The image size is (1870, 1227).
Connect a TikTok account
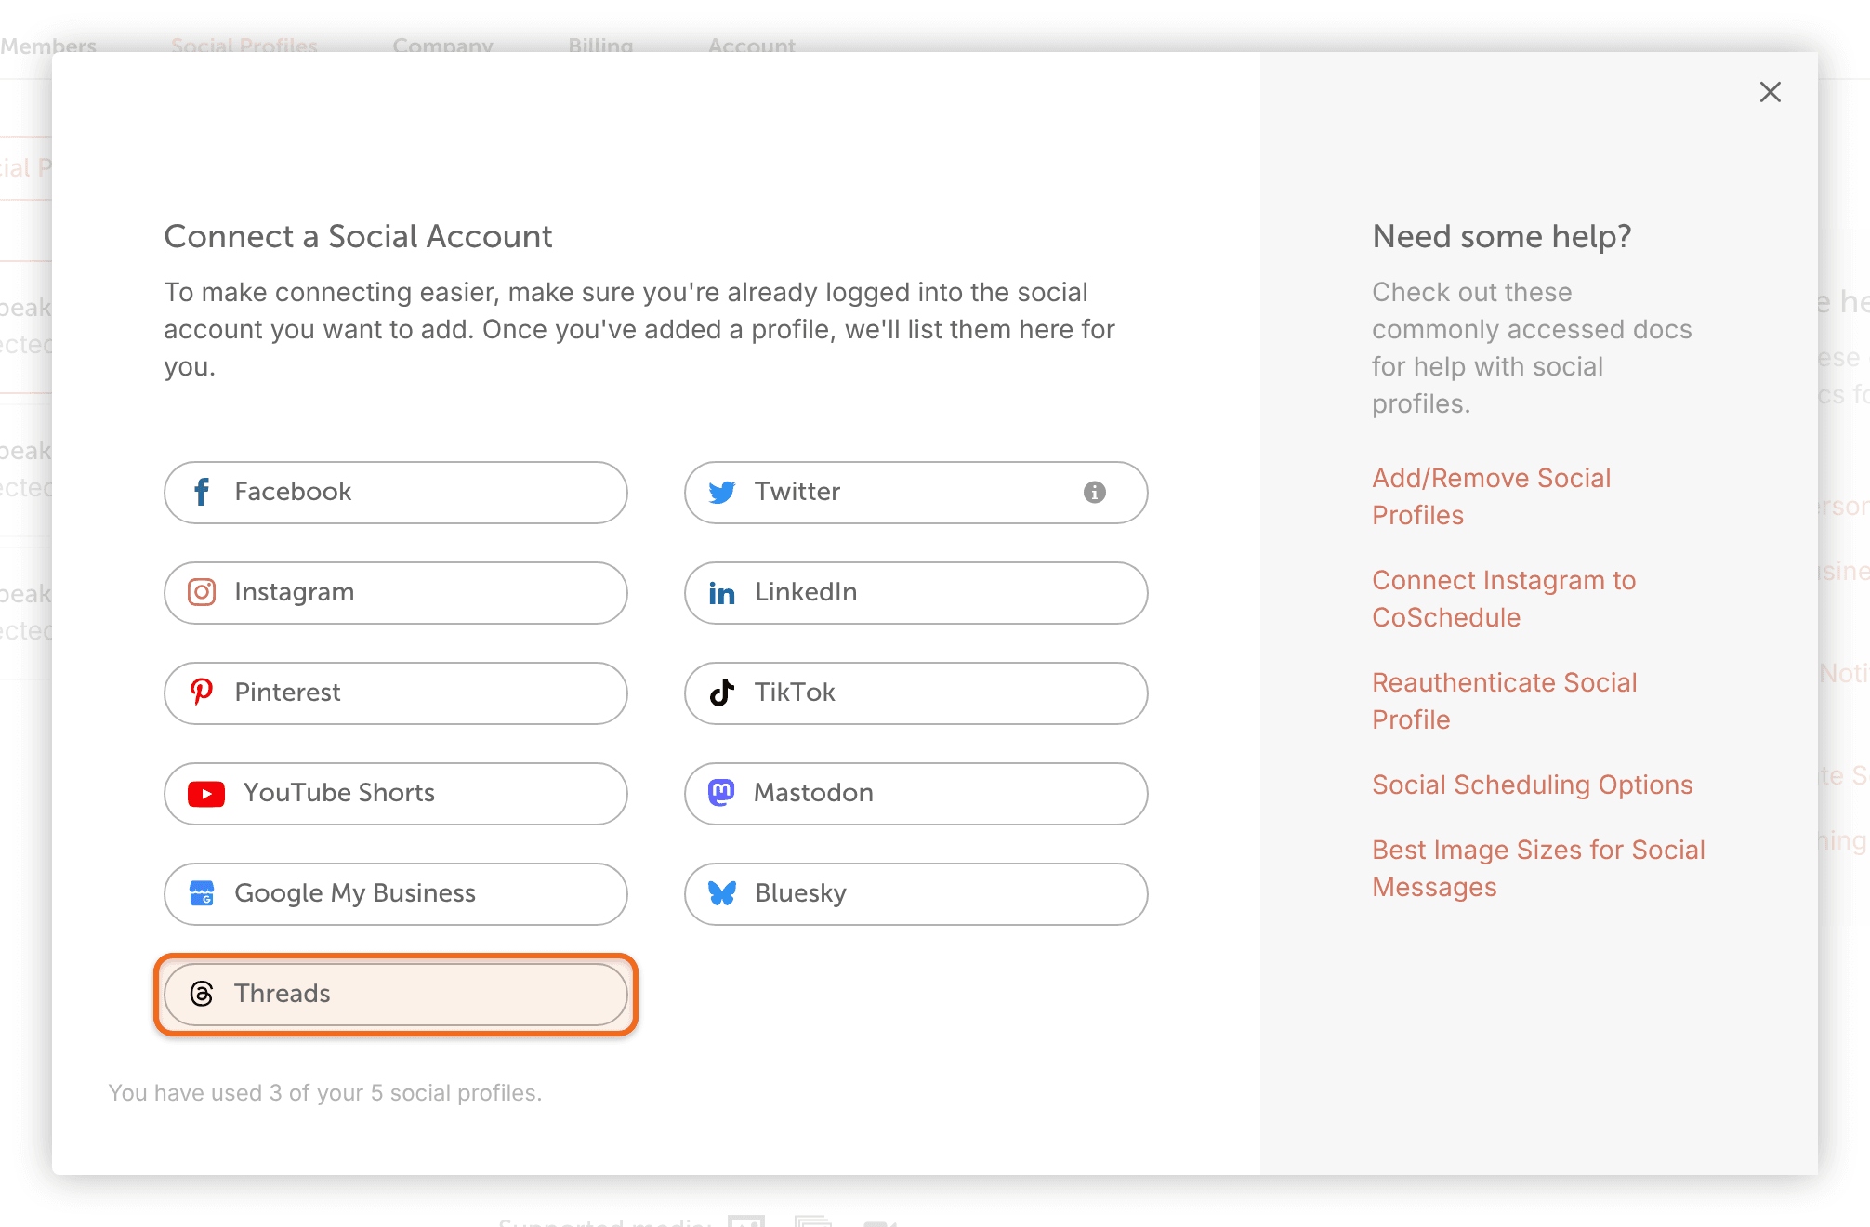pos(916,693)
